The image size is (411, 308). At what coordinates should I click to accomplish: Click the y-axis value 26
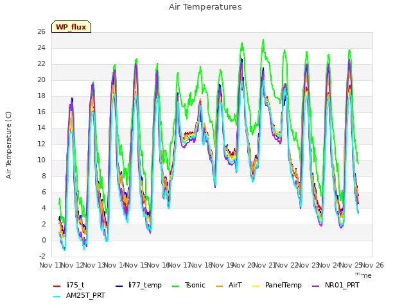[41, 31]
